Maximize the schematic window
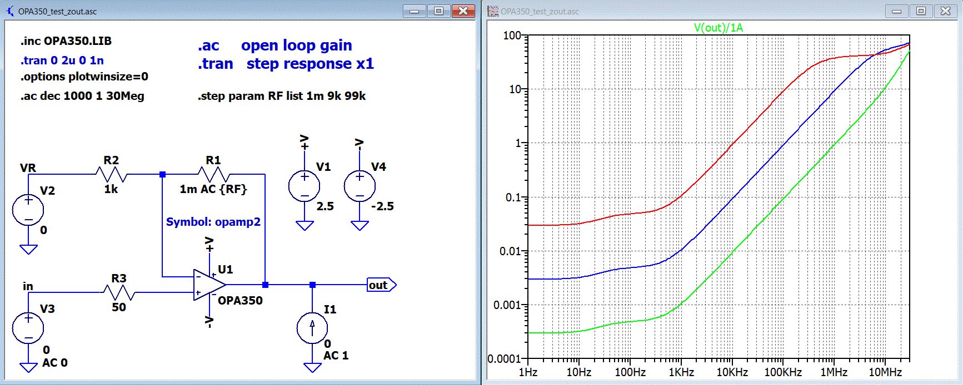Screen dimensions: 963x385 pyautogui.click(x=438, y=11)
